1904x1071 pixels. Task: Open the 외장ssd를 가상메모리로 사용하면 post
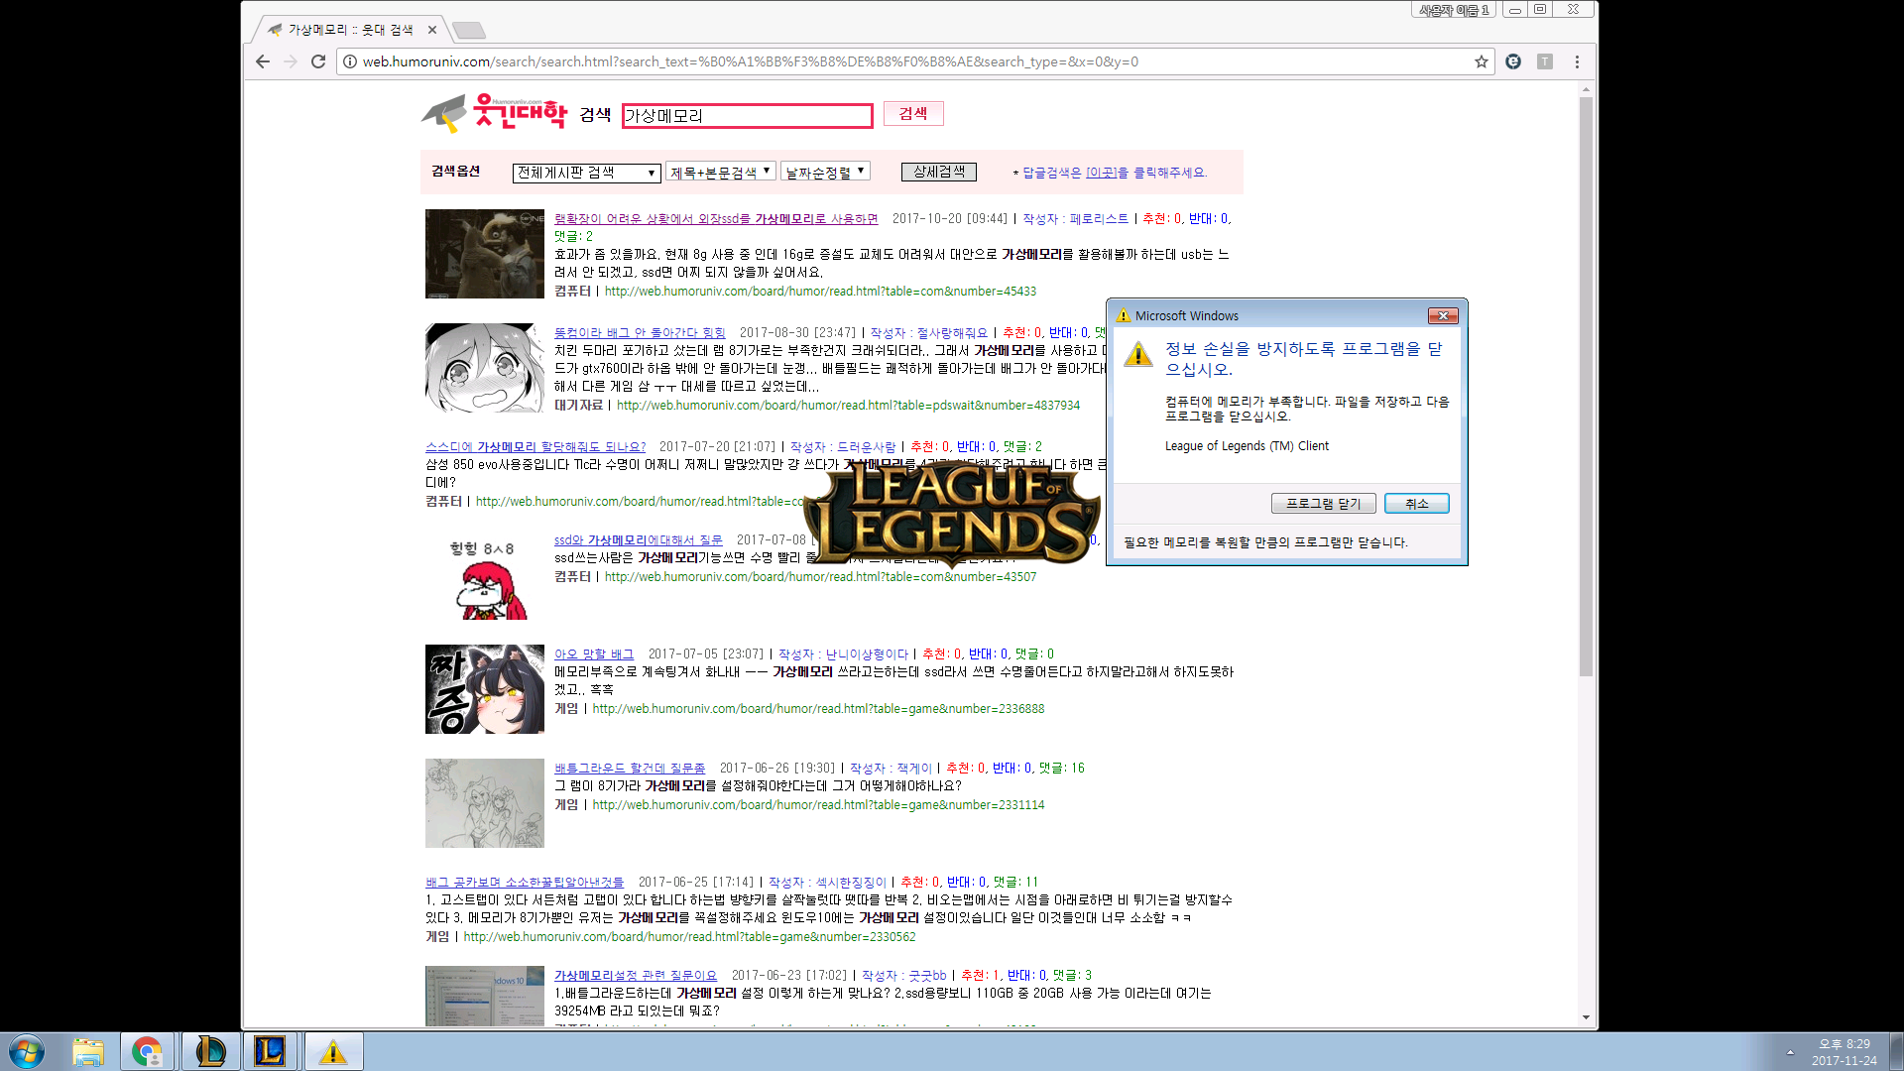point(716,219)
